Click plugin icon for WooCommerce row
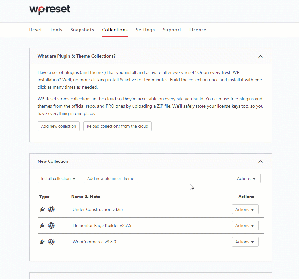 [42, 242]
